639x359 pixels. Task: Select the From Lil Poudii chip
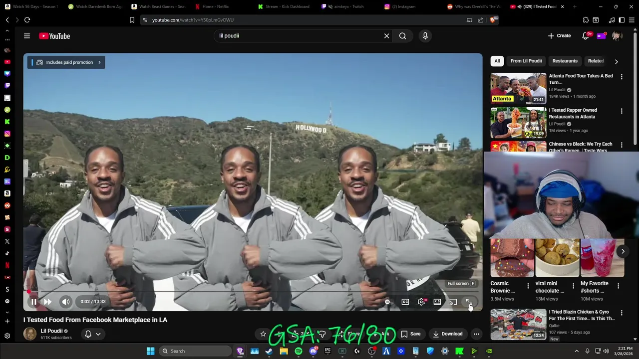tap(526, 61)
